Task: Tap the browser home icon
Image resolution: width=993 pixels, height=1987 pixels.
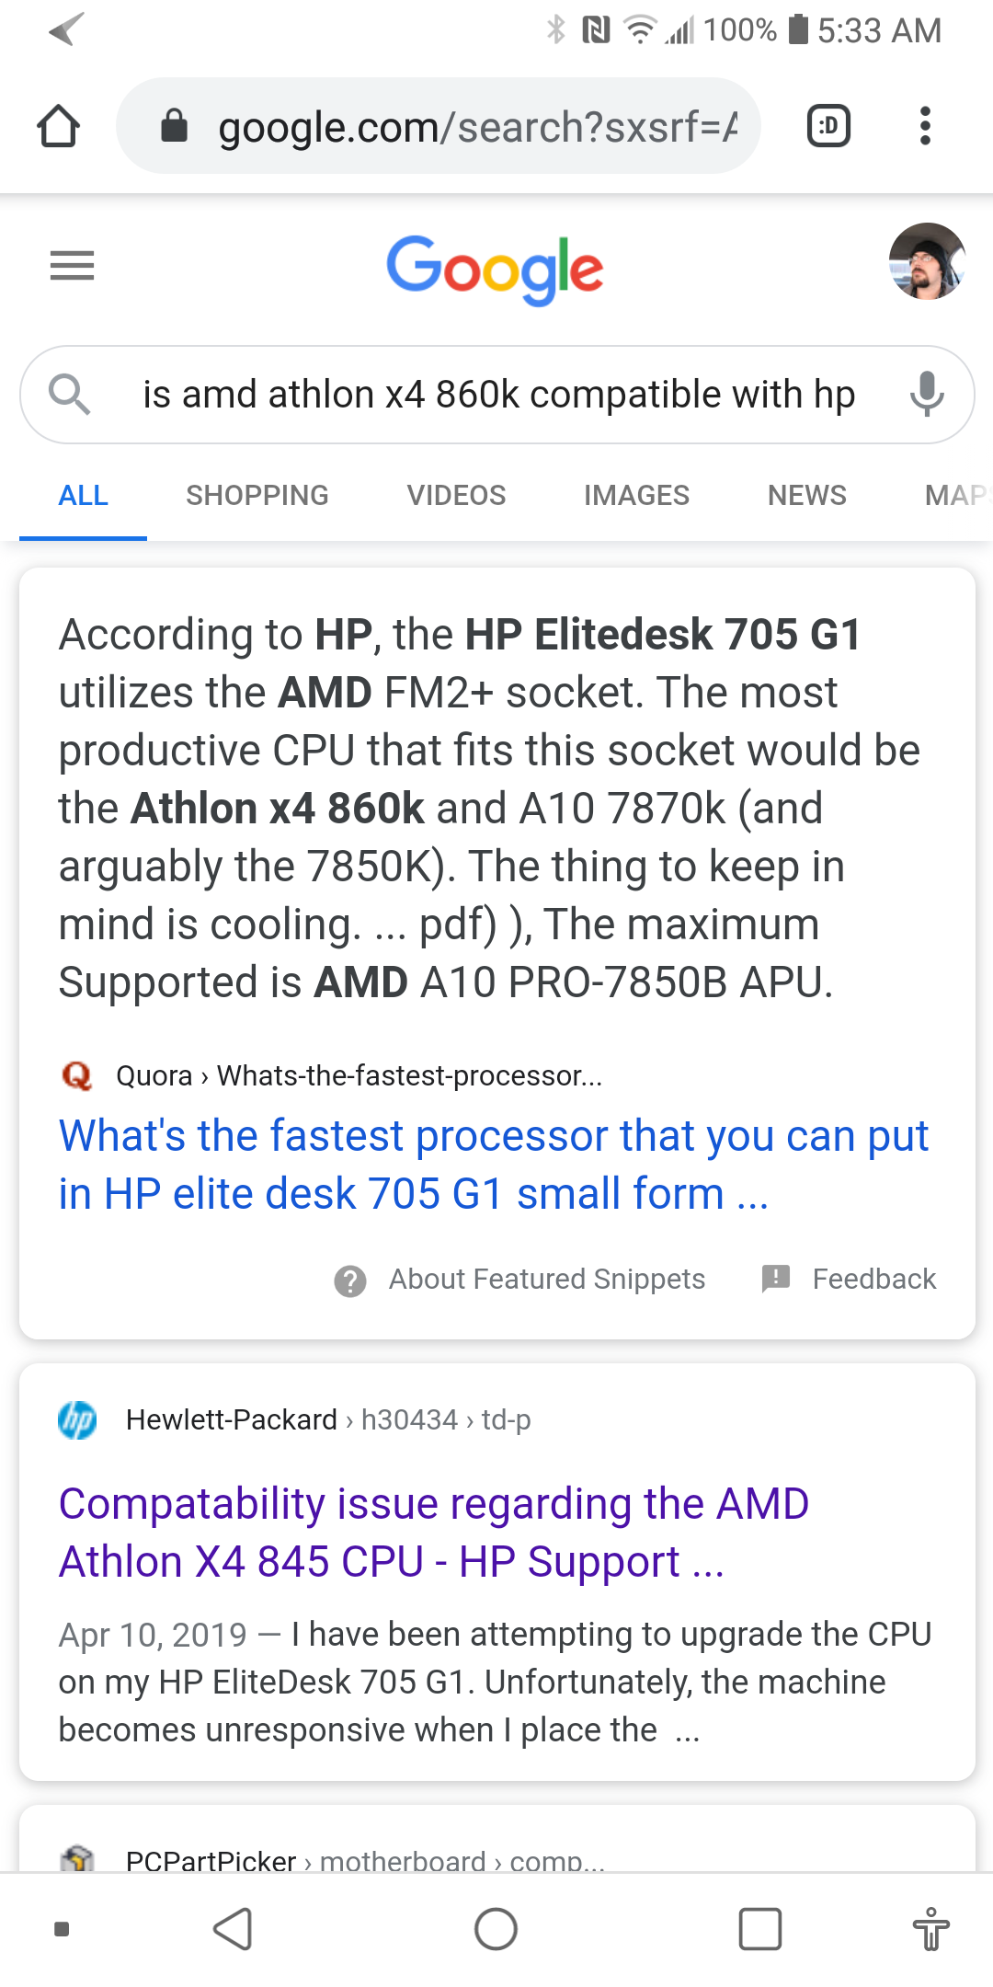Action: (58, 126)
